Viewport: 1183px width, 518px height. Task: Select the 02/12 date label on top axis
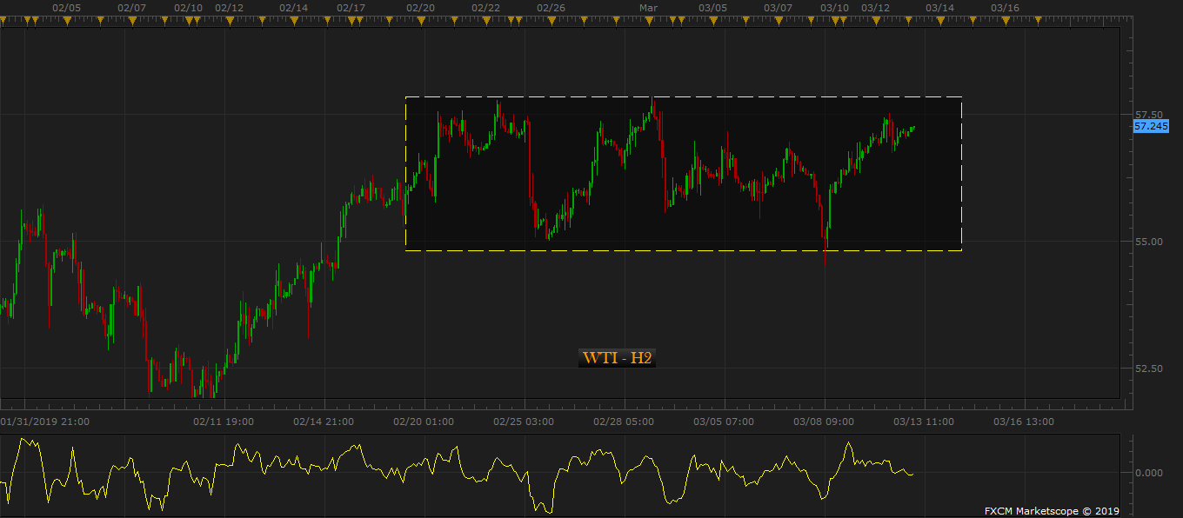click(x=229, y=8)
